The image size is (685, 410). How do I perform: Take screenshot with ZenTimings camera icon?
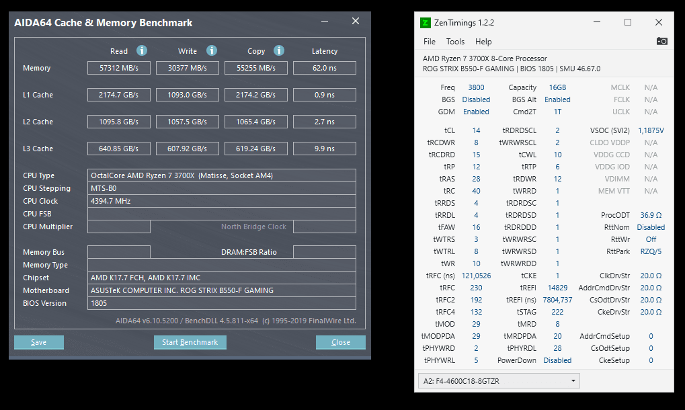[x=661, y=41]
